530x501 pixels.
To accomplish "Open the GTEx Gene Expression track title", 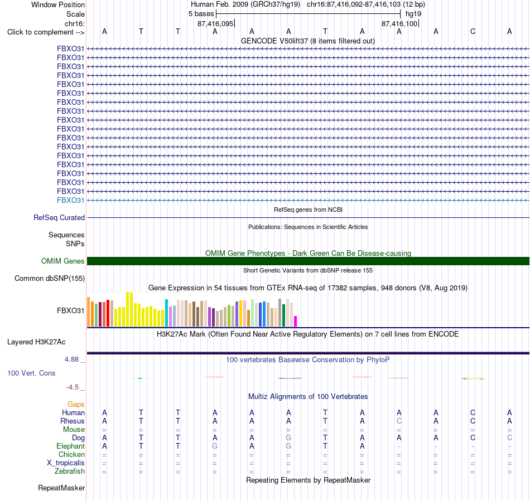I will (308, 288).
